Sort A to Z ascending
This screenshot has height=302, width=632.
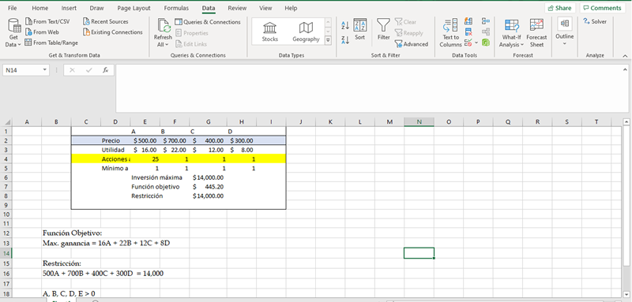(345, 26)
